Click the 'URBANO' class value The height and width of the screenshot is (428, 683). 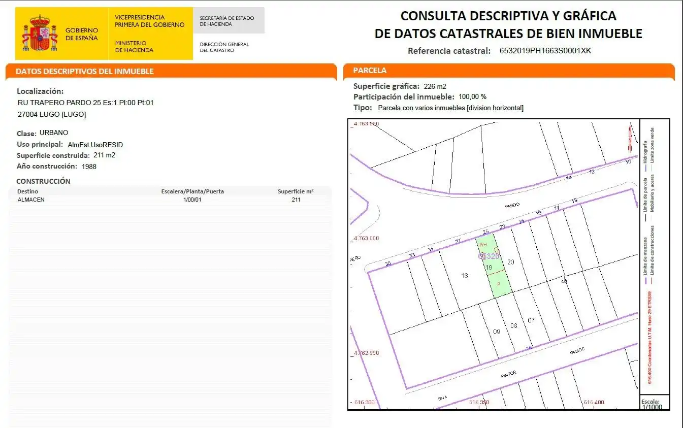pos(54,133)
